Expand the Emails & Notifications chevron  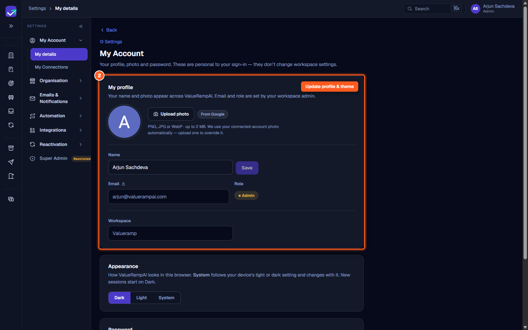[x=81, y=98]
